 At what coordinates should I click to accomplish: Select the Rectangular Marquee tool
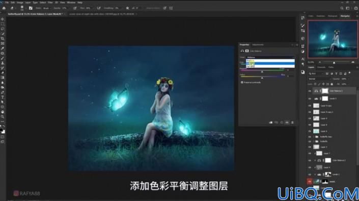pyautogui.click(x=3, y=24)
